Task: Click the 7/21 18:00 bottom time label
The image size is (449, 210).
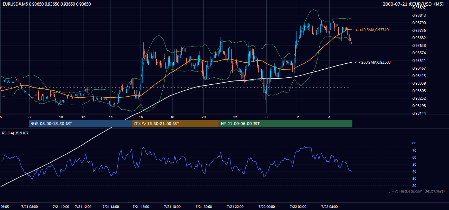Action: tap(173, 207)
